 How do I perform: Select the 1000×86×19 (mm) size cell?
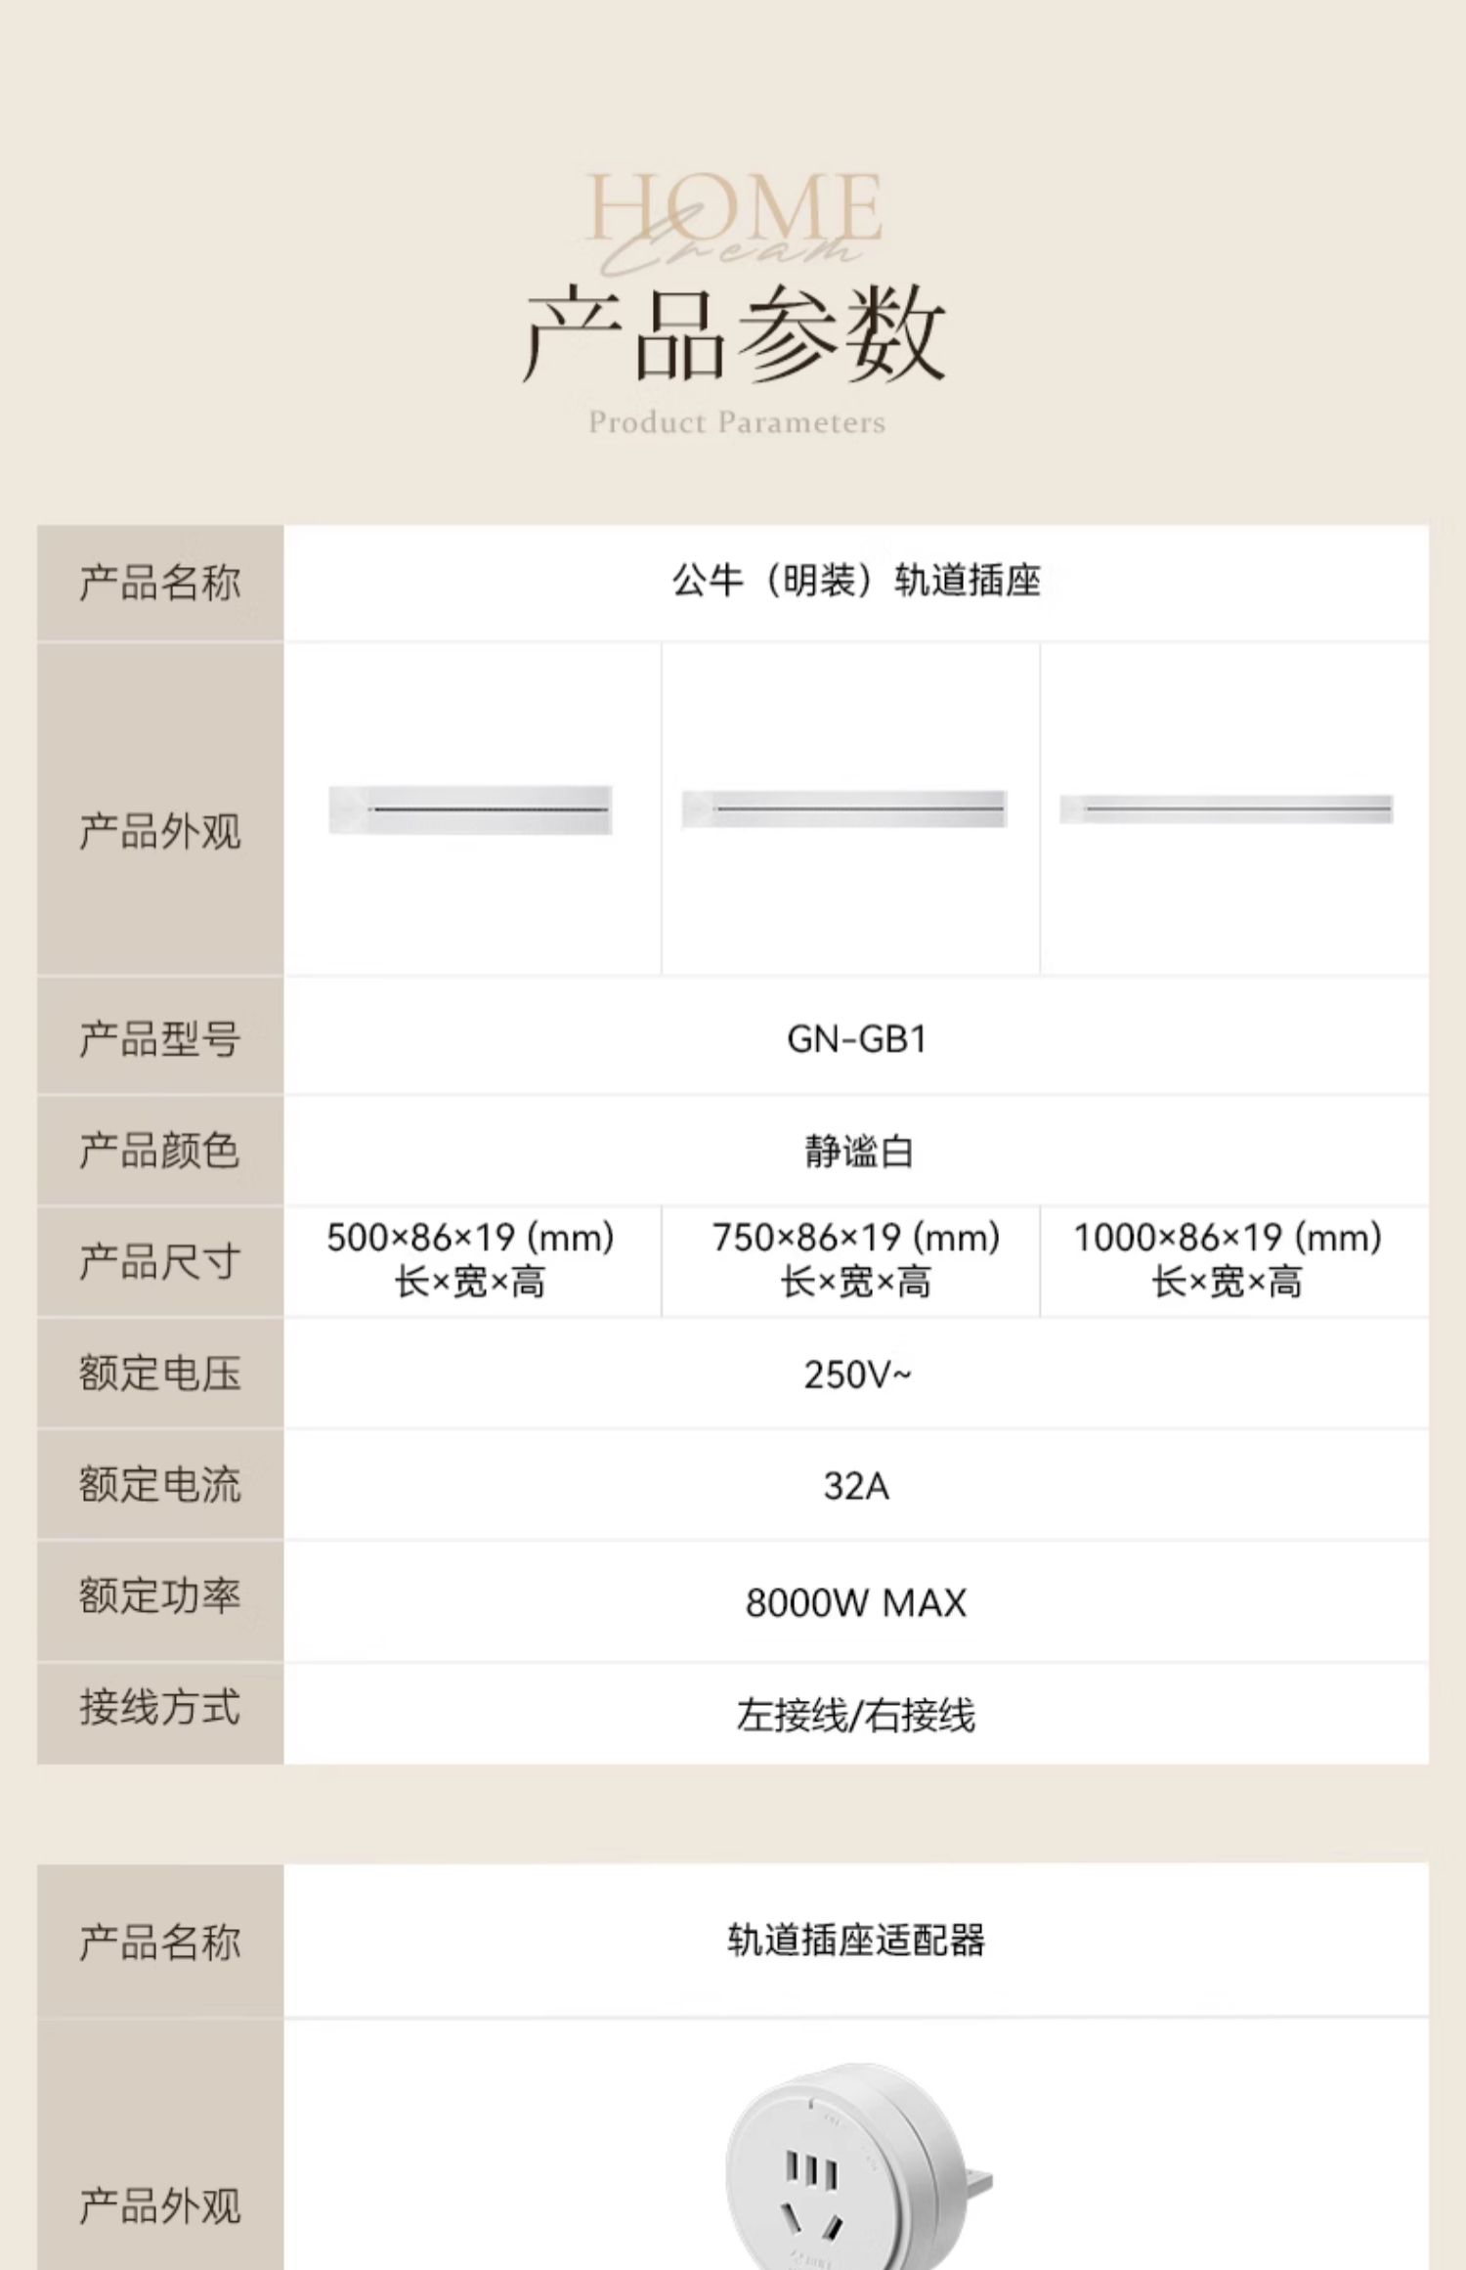1228,1259
